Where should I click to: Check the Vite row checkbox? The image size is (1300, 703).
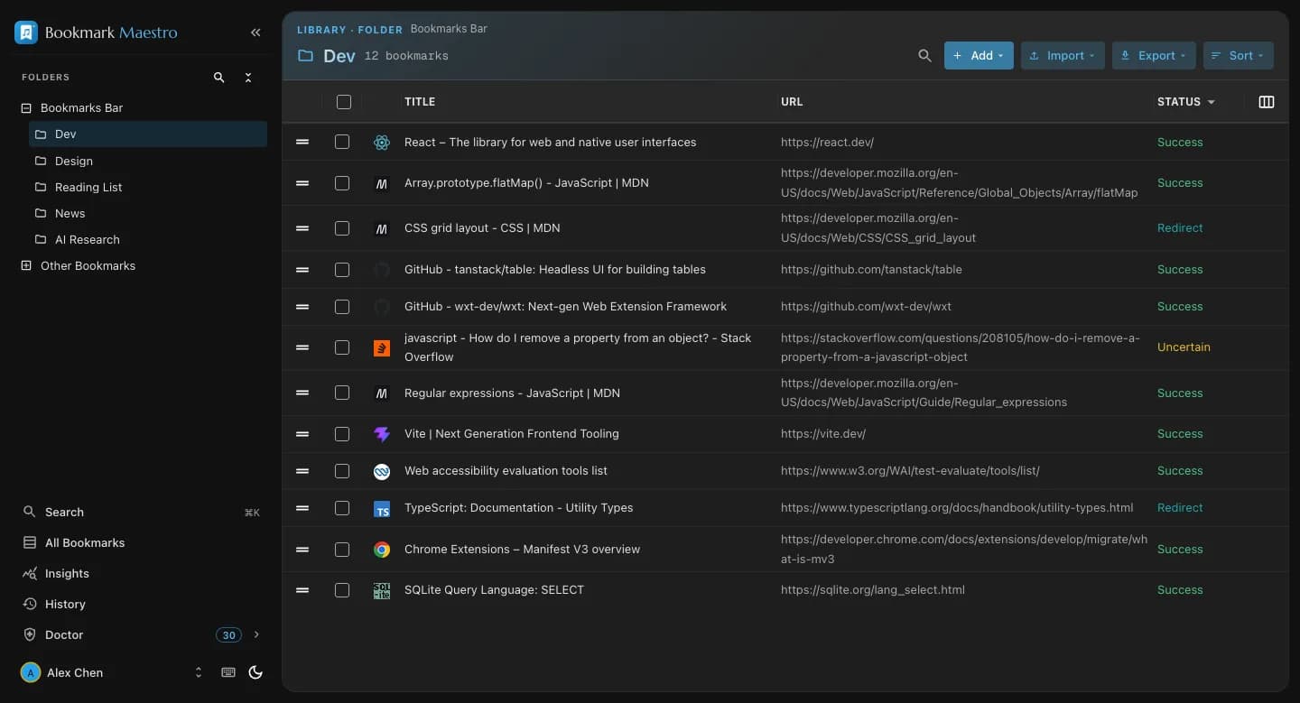click(342, 434)
